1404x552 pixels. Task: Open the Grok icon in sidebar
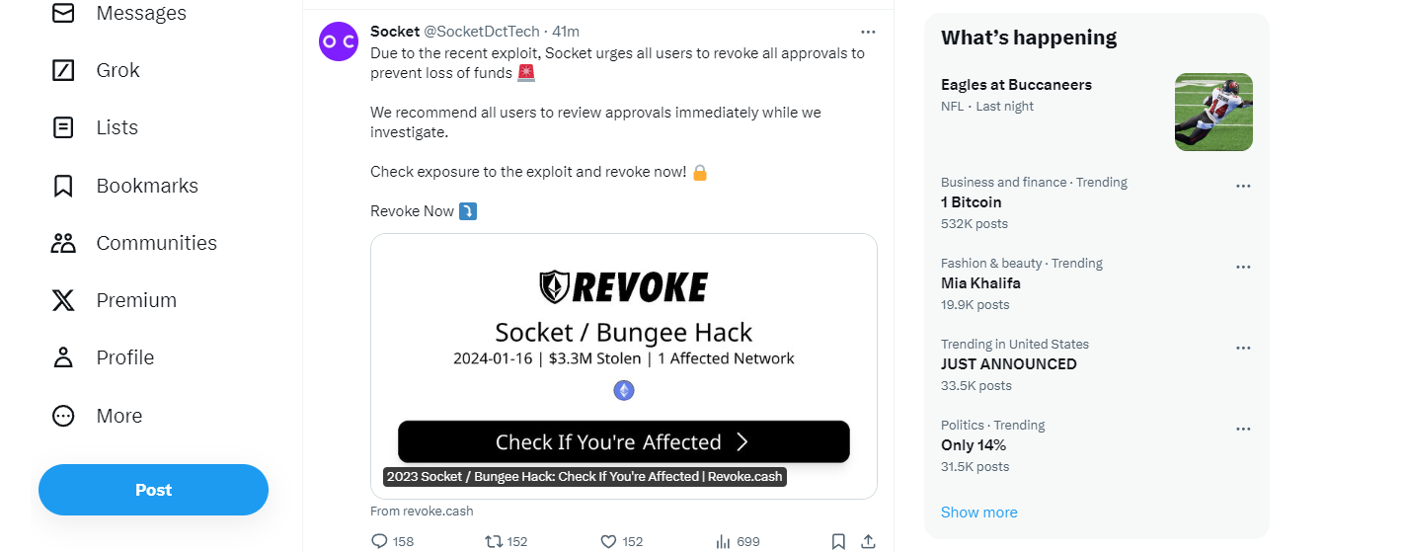point(63,70)
